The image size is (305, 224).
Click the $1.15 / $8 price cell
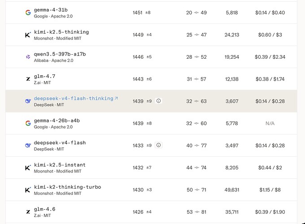click(270, 190)
